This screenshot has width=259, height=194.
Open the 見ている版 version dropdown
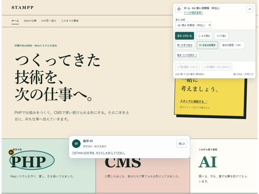[193, 25]
